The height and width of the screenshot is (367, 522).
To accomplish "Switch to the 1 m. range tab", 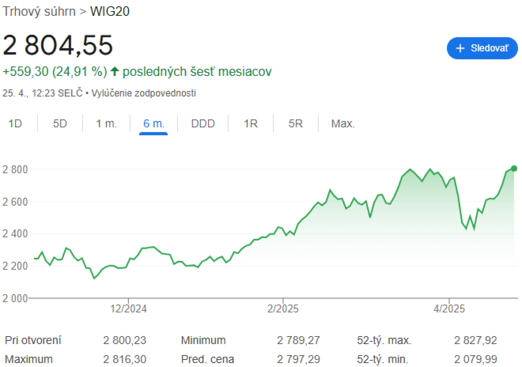I will 106,124.
